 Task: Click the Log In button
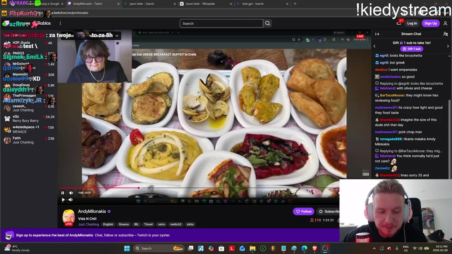point(412,23)
